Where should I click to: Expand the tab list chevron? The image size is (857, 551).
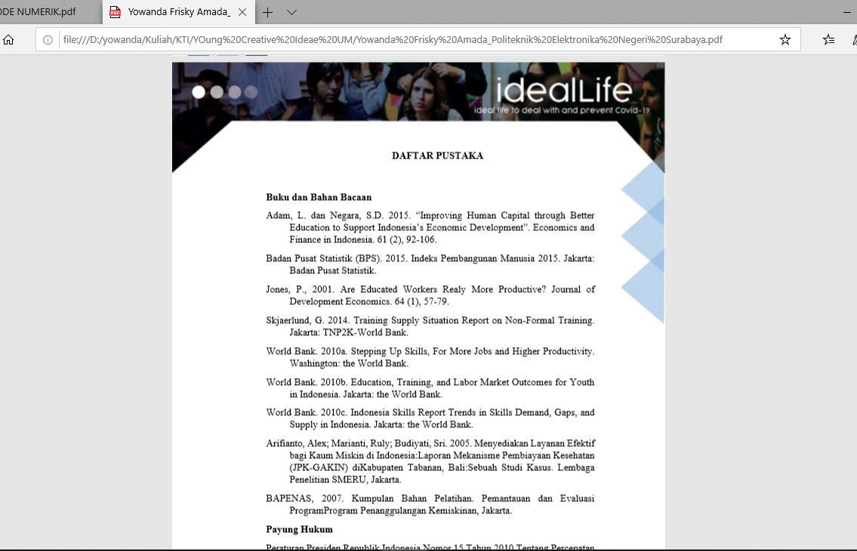292,12
